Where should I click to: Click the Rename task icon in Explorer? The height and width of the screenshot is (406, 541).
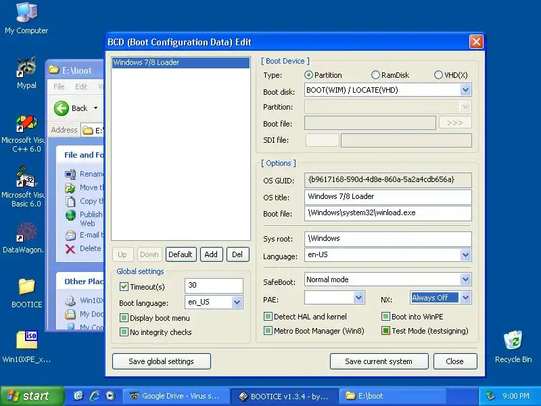(70, 174)
